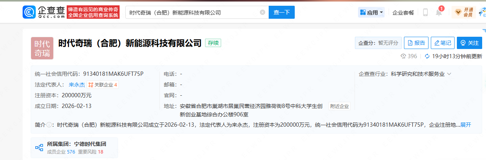The width and height of the screenshot is (486, 160).
Task: Click the refresh update icon
Action: pyautogui.click(x=427, y=56)
